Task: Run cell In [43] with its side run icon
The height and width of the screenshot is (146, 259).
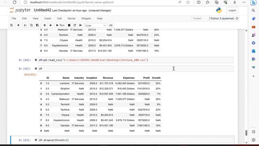Action: pos(36,140)
